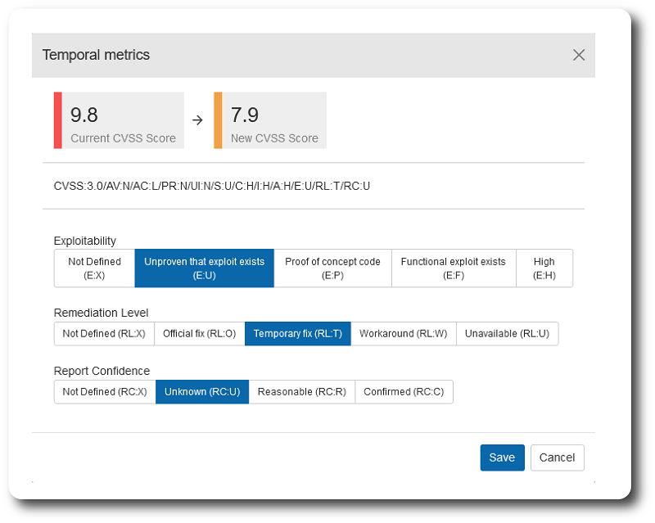Click the 9.8 Current CVSS Score box
655x523 pixels.
point(120,120)
